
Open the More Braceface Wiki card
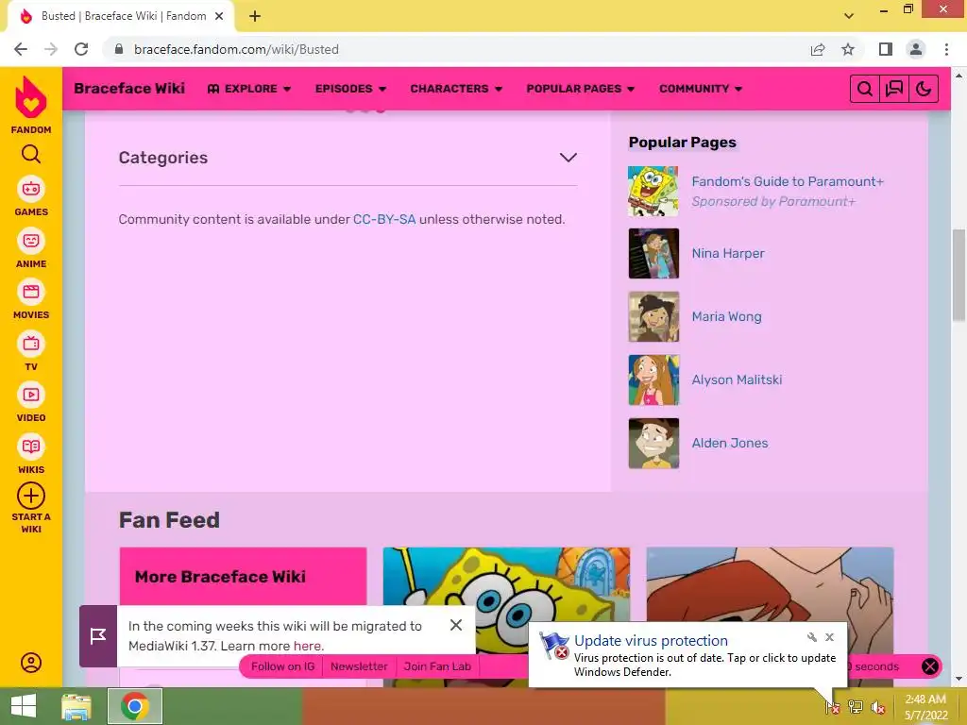(243, 577)
